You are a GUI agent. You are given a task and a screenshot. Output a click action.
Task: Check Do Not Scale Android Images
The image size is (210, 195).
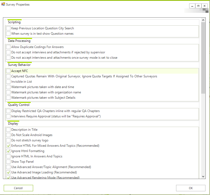(8, 135)
